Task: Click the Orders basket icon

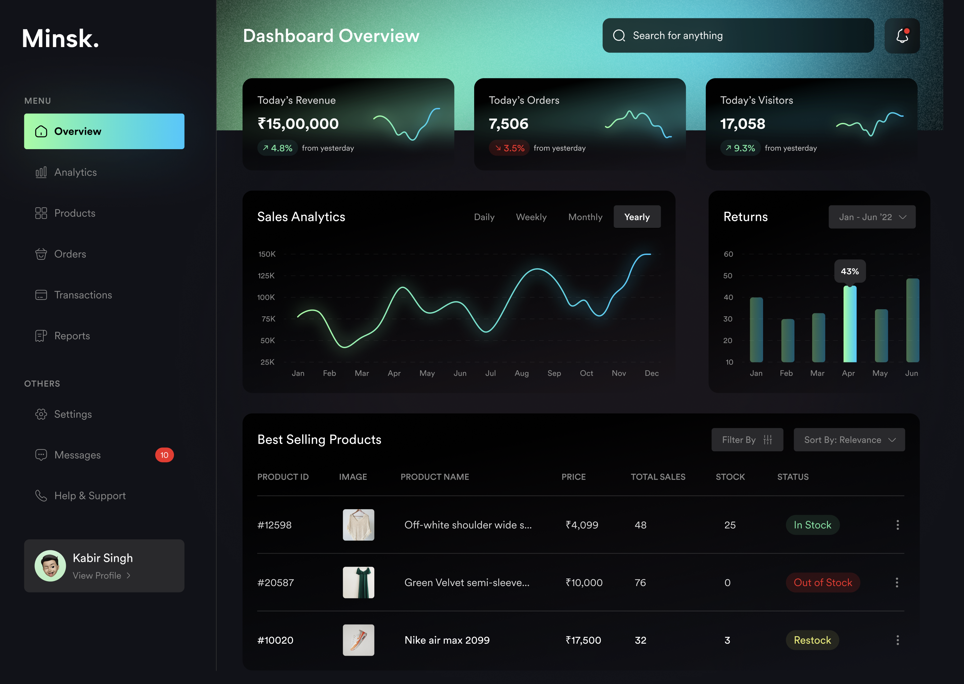Action: pyautogui.click(x=41, y=254)
